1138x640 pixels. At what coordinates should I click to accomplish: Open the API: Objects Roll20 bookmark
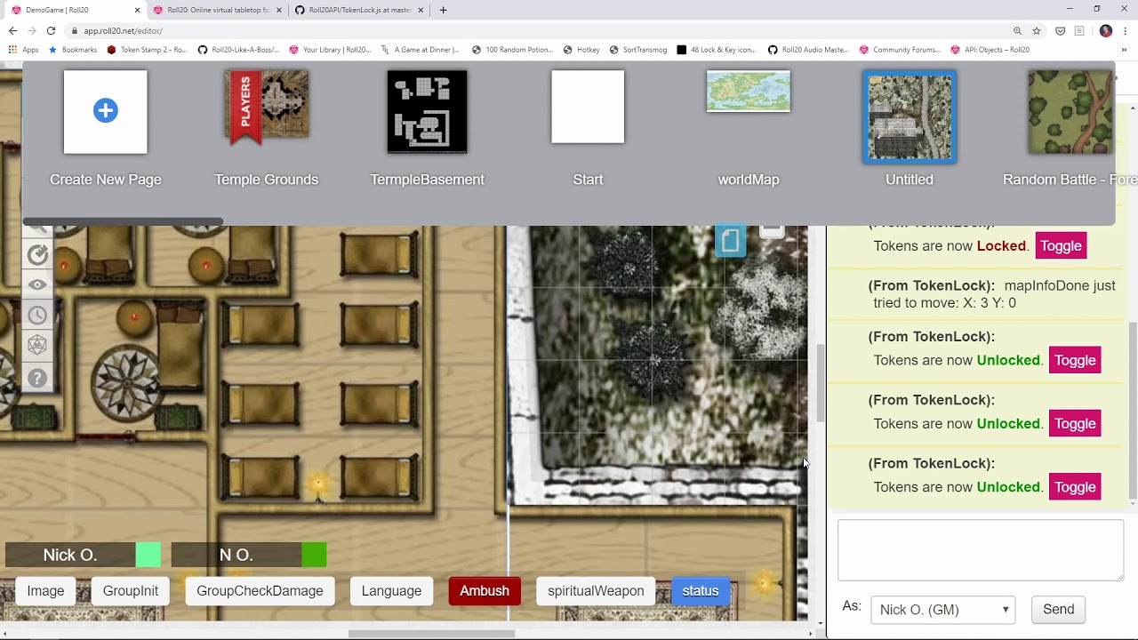[990, 50]
